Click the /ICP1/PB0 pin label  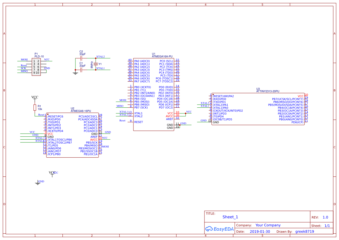pyautogui.click(x=54, y=154)
